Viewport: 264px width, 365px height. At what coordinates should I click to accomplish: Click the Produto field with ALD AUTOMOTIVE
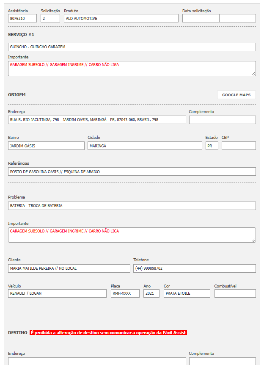point(121,19)
